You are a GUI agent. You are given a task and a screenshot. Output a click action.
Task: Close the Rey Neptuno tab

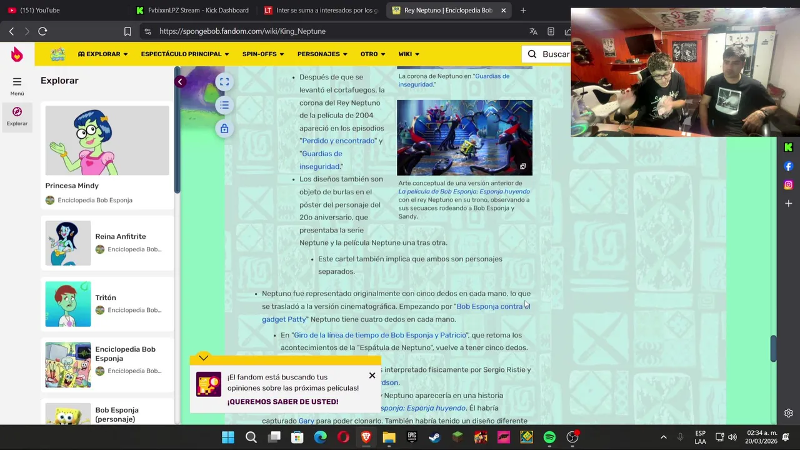pos(503,10)
